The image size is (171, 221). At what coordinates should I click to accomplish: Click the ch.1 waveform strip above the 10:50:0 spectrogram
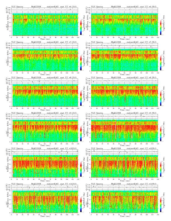click(124, 152)
